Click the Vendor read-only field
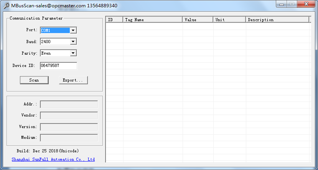 click(69, 115)
